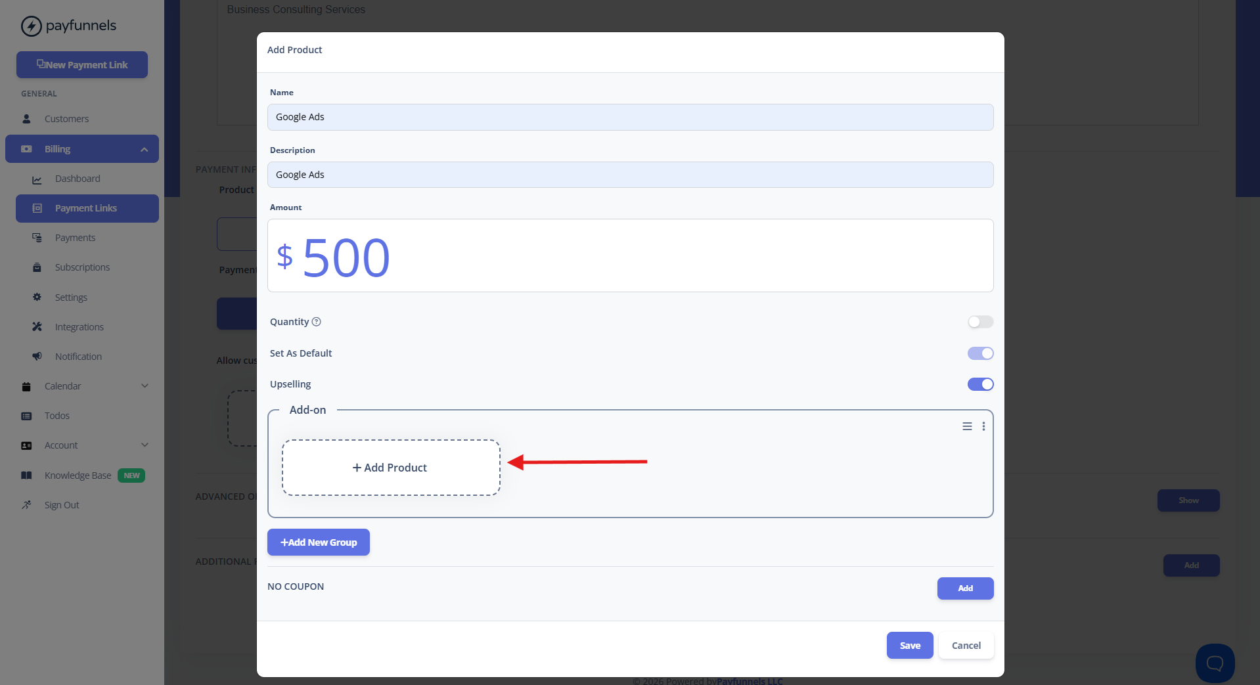Click the Payment Links icon in sidebar
1260x685 pixels.
click(x=37, y=208)
